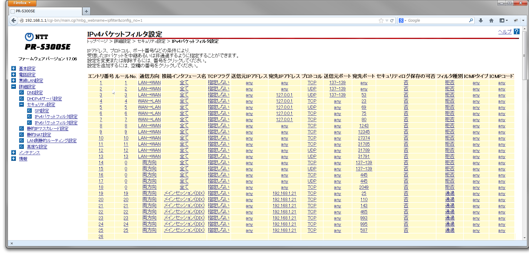Click the SPI設定 bullet icon
Screen dimensions: 529x254
(x=29, y=111)
